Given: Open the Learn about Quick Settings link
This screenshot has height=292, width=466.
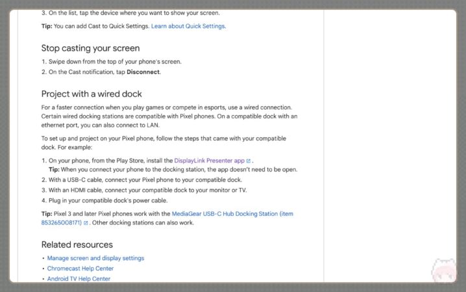Looking at the screenshot, I should (x=188, y=26).
